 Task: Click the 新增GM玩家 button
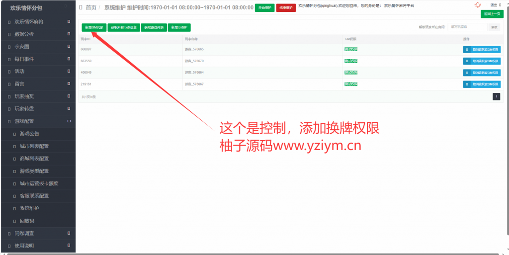pos(94,27)
